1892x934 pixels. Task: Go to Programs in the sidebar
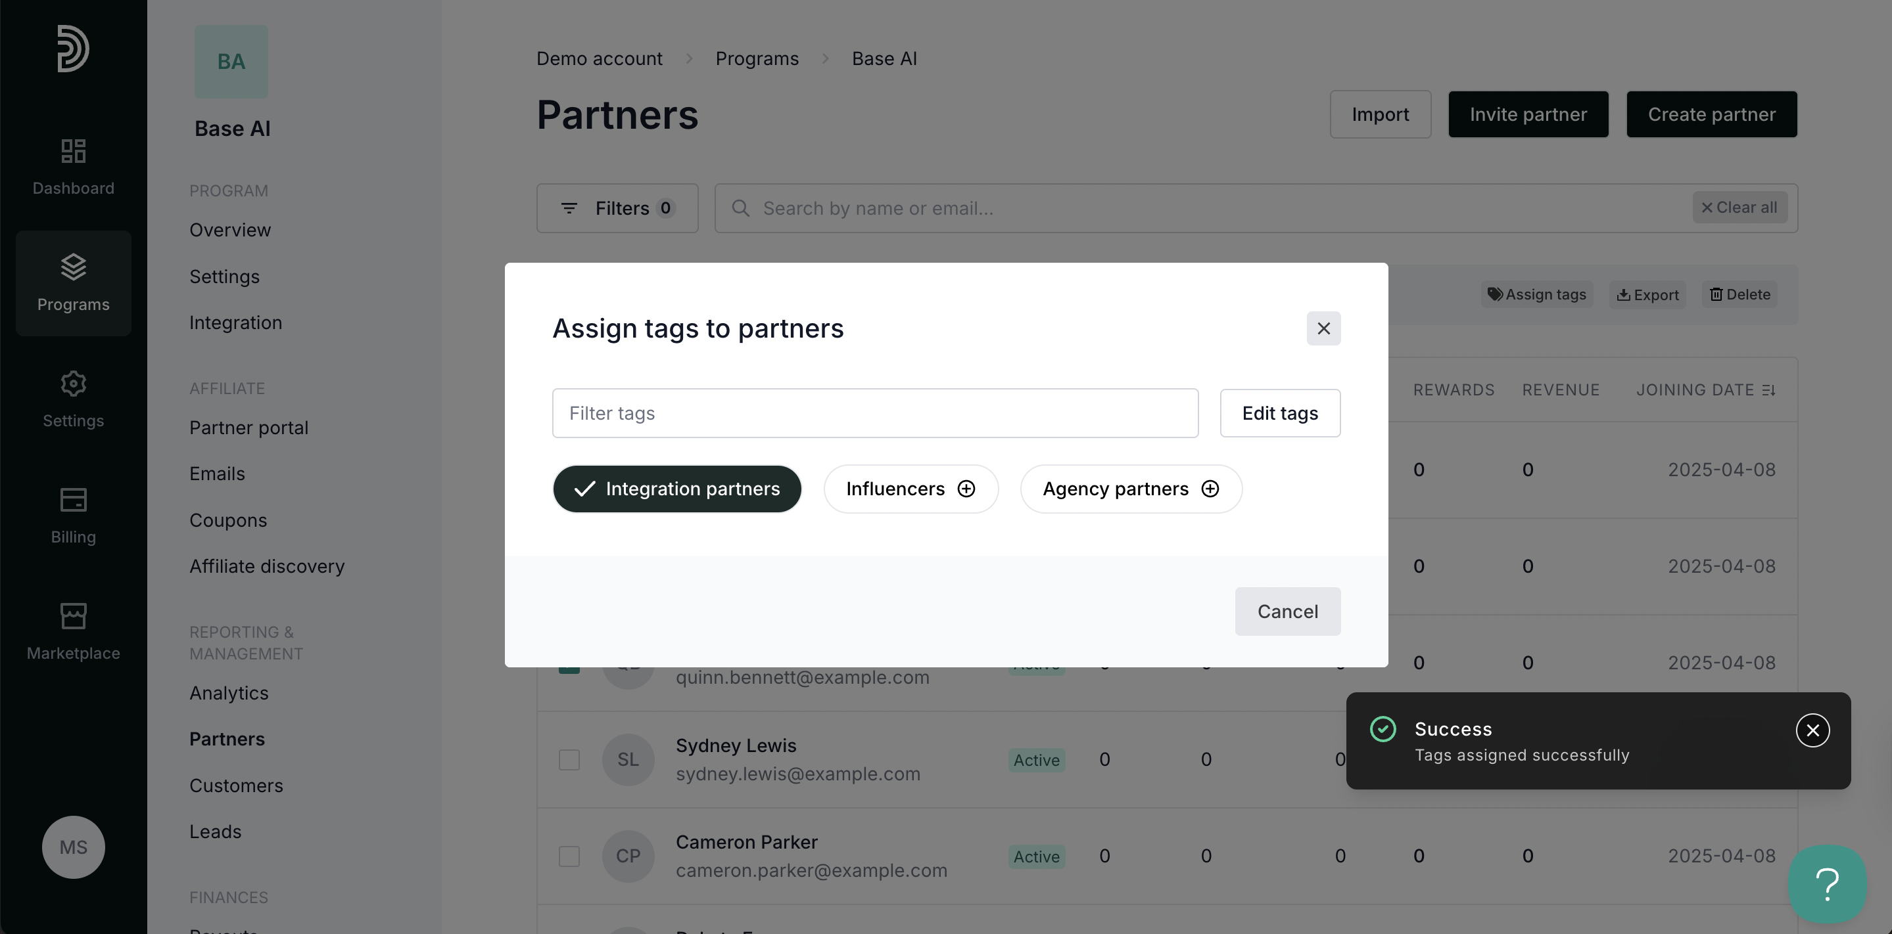coord(74,283)
